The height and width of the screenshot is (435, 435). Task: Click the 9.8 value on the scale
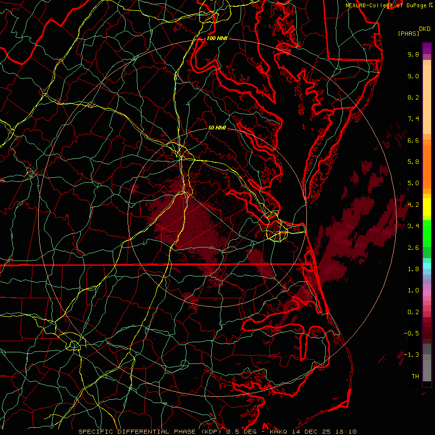click(x=413, y=54)
